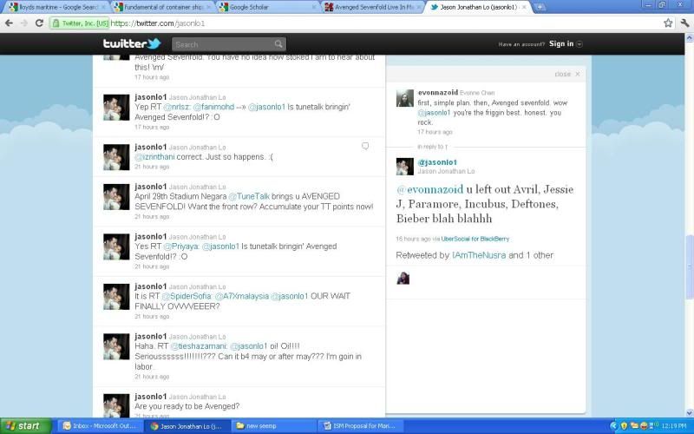This screenshot has height=434, width=694.
Task: Bookmark this page with the star icon
Action: pos(668,23)
